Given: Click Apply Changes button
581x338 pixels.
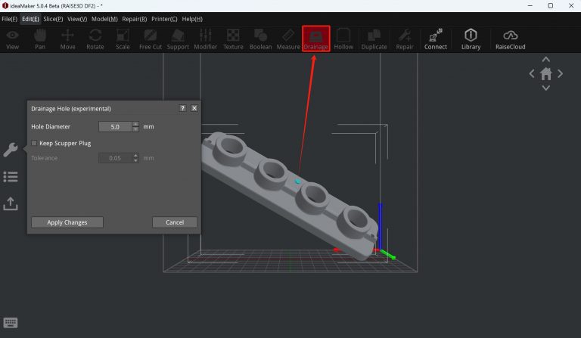Looking at the screenshot, I should tap(67, 222).
